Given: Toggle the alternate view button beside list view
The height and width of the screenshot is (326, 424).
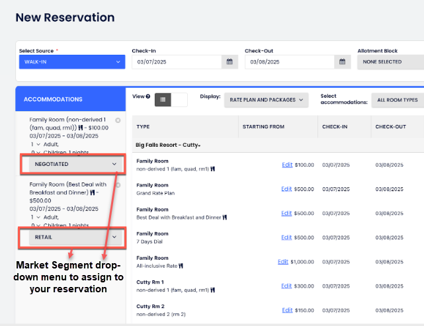Looking at the screenshot, I should pos(179,100).
